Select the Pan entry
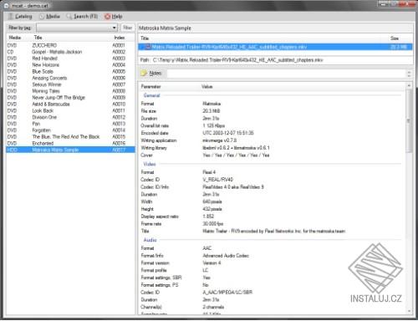This screenshot has height=321, width=418. [x=70, y=124]
